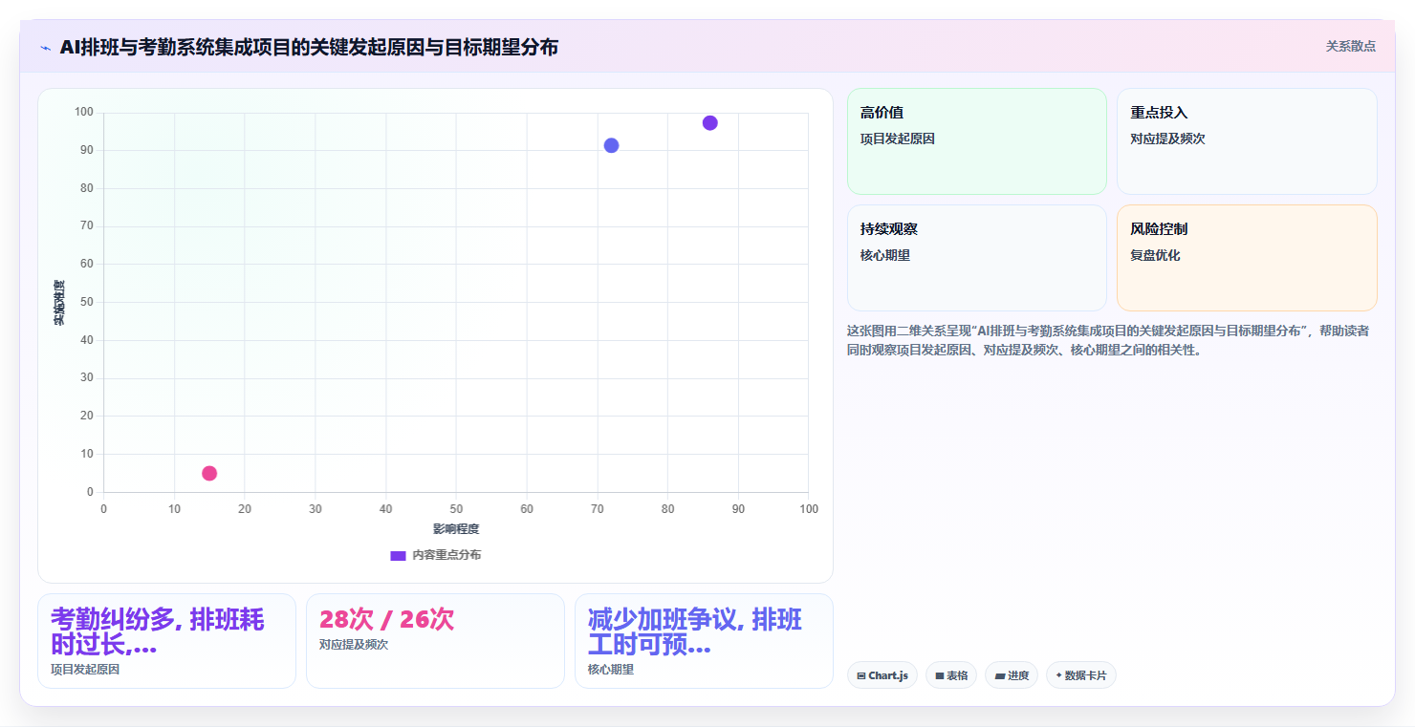
Task: Click the 实施难度 y-axis title
Action: click(59, 303)
